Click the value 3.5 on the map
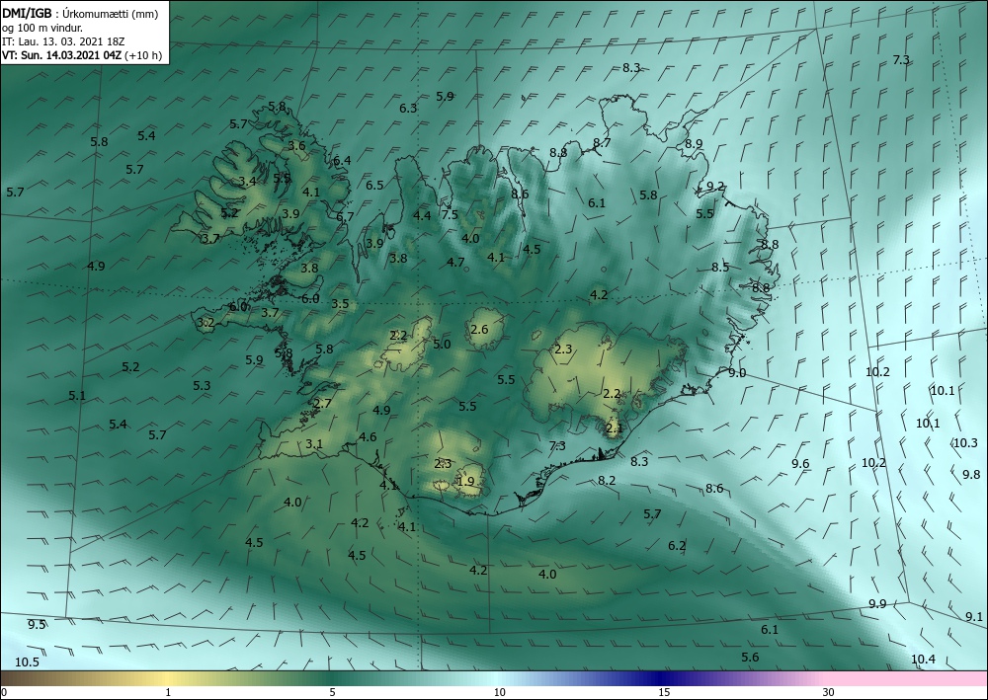Screen dimensions: 988x700 [340, 304]
